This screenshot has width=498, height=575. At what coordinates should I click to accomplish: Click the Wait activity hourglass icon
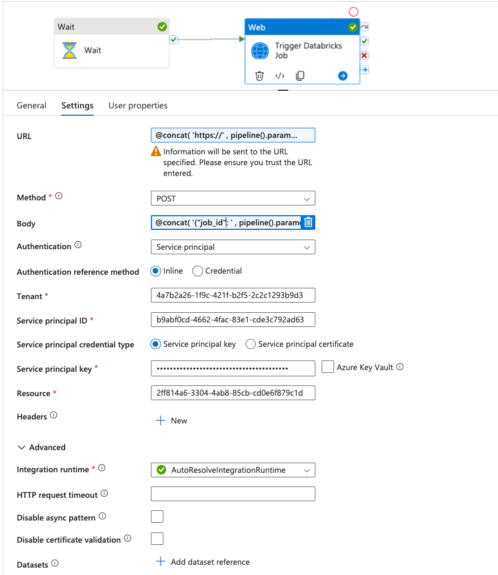pyautogui.click(x=69, y=51)
